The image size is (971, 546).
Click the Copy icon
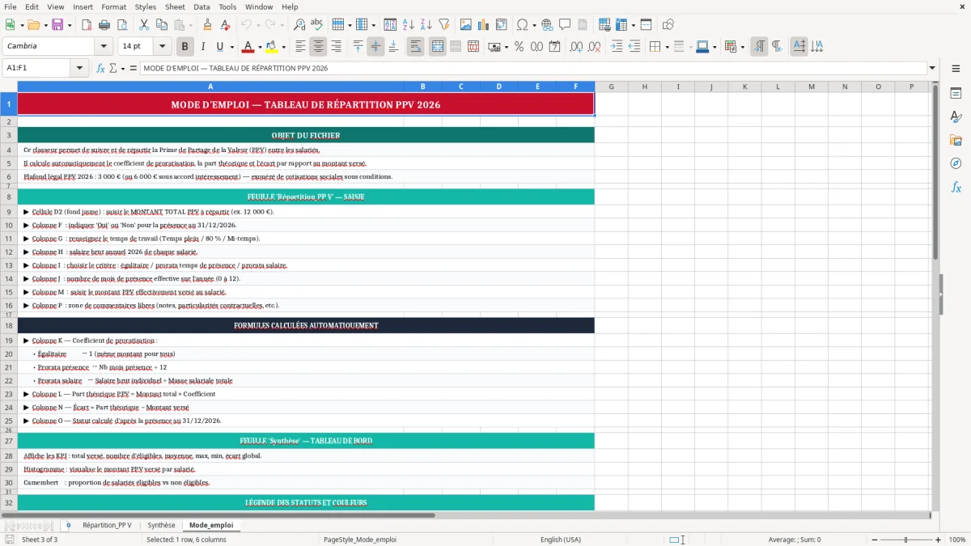161,25
